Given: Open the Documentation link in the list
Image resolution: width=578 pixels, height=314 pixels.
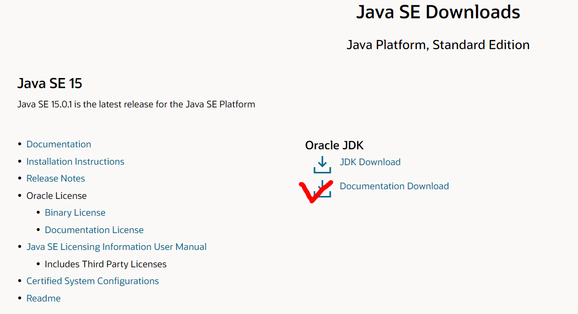Looking at the screenshot, I should pos(59,144).
